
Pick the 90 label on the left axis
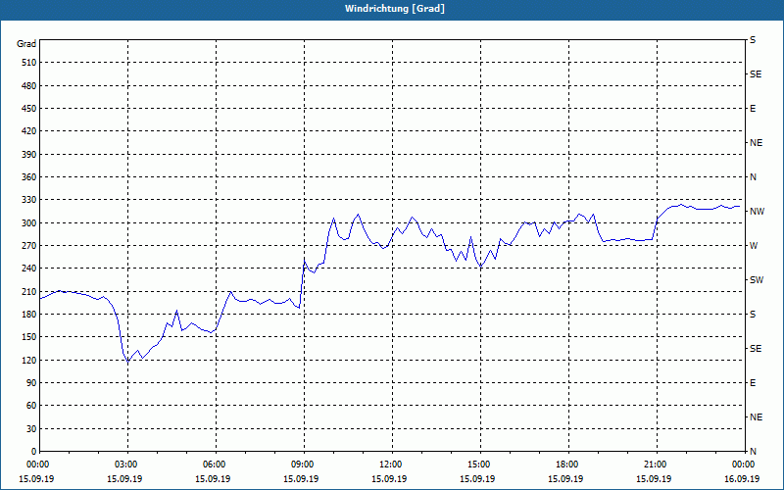tap(31, 383)
